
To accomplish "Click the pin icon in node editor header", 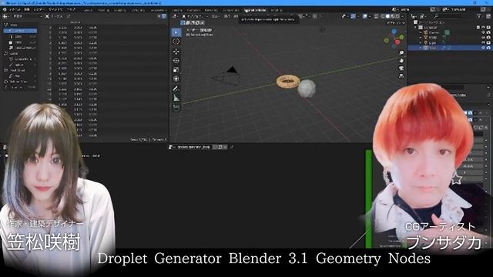I will [231, 147].
